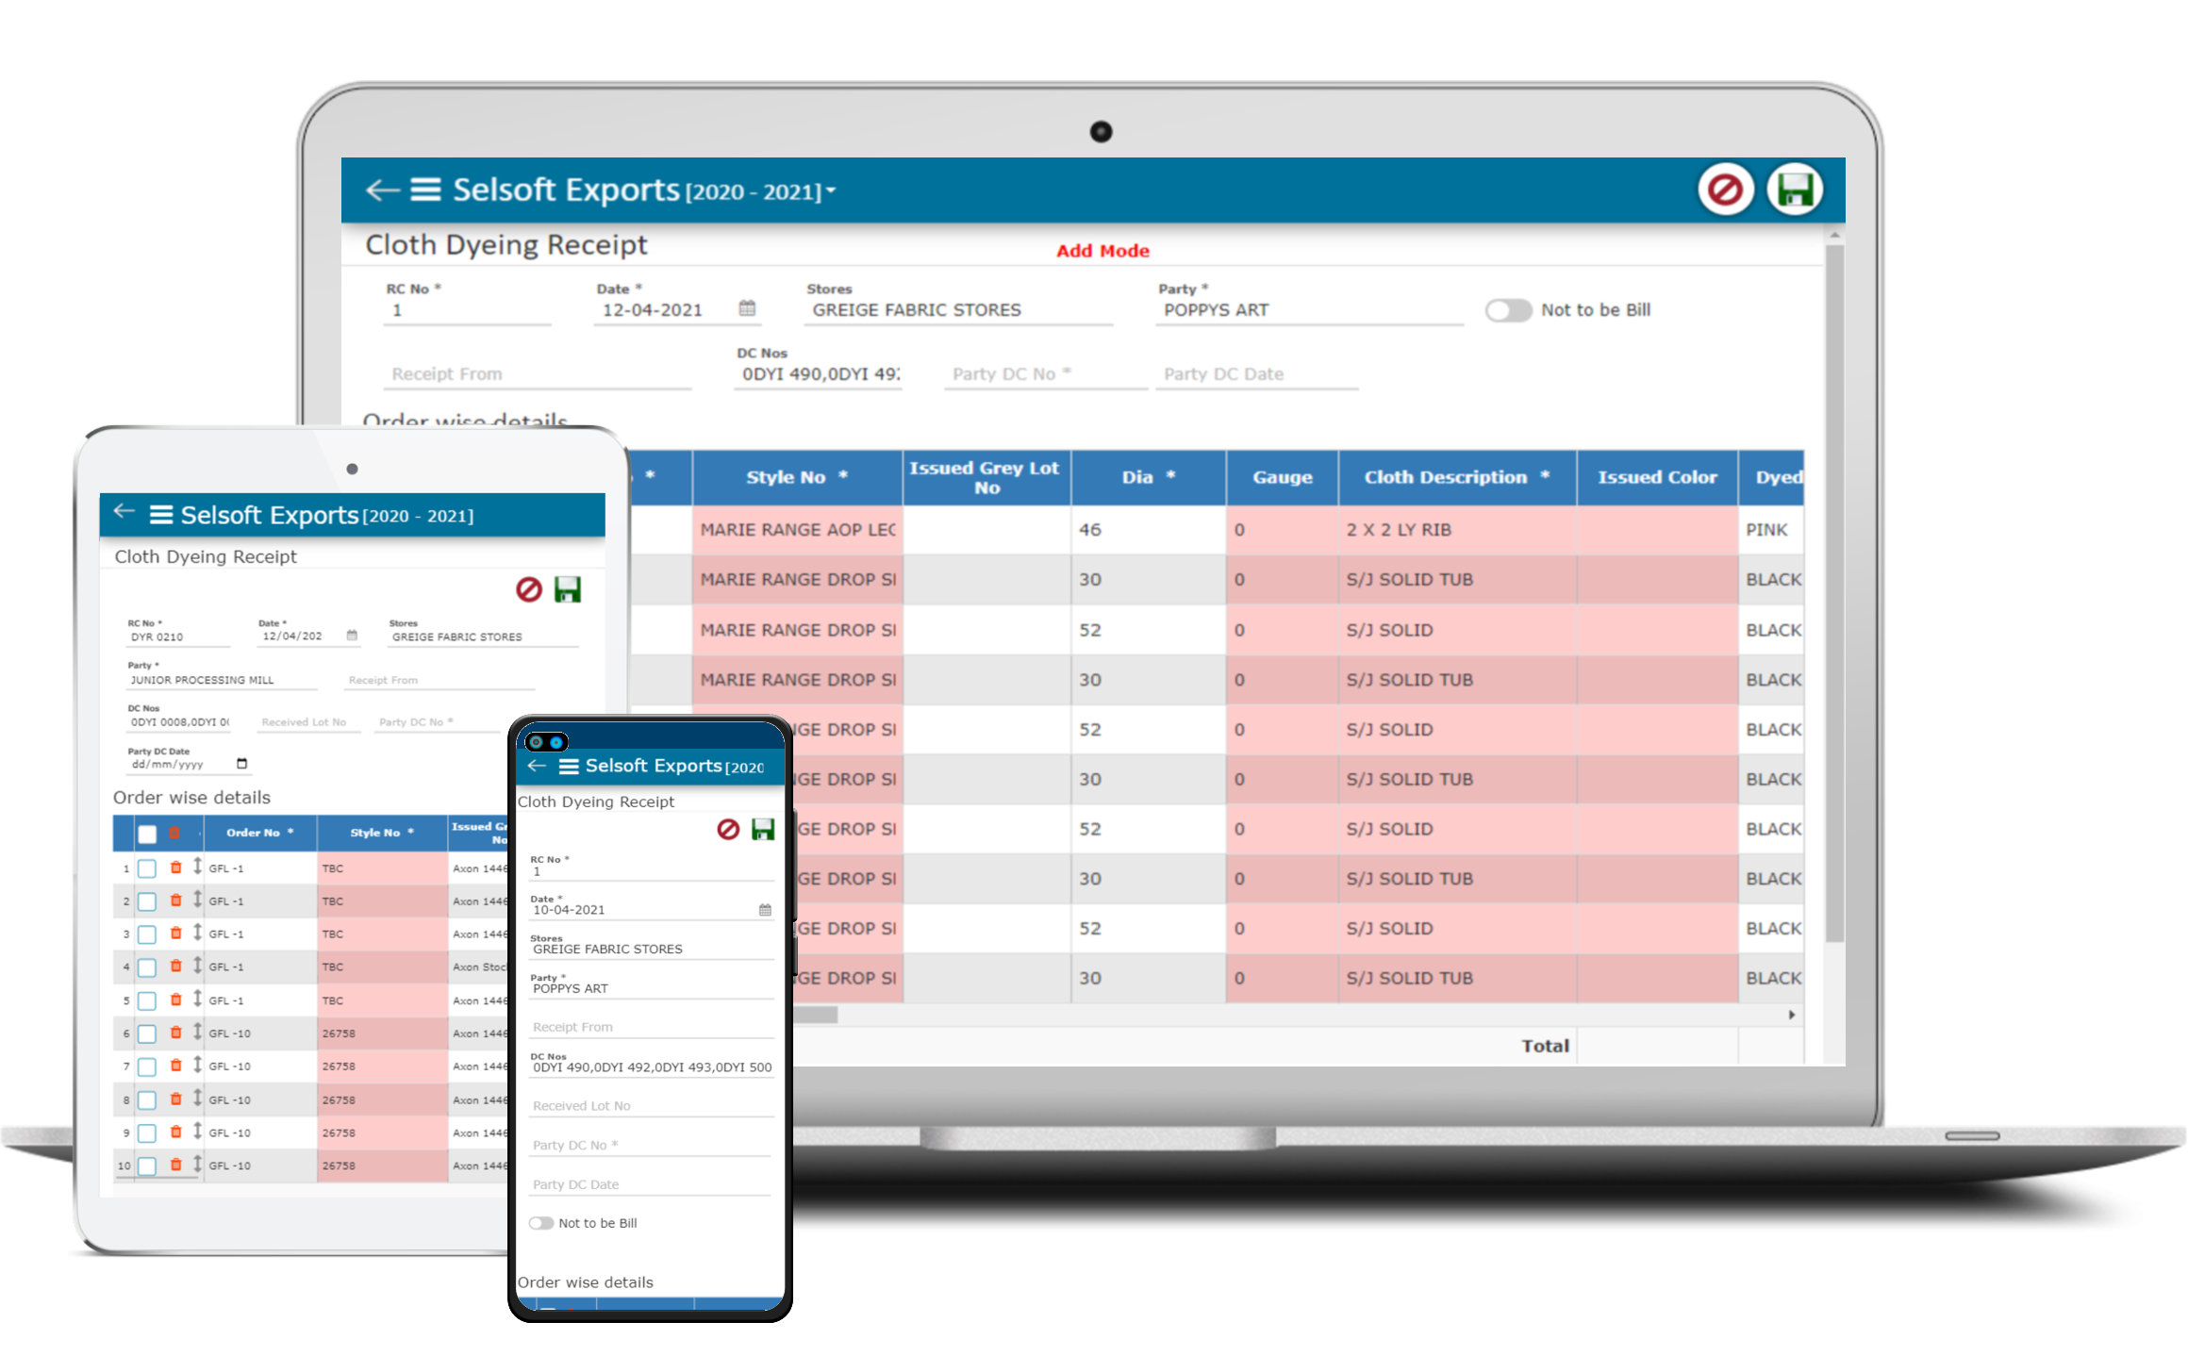Screen dimensions: 2188x1372
Task: Open the laptop Stores field GREIGE FABRIC STORES
Action: pyautogui.click(x=958, y=310)
